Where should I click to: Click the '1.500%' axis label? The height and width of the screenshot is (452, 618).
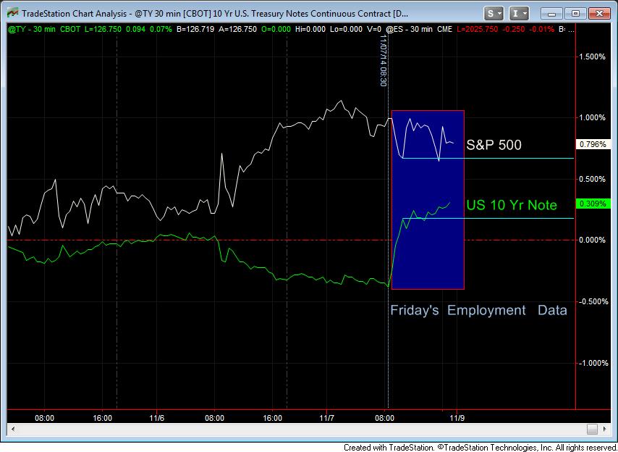592,56
